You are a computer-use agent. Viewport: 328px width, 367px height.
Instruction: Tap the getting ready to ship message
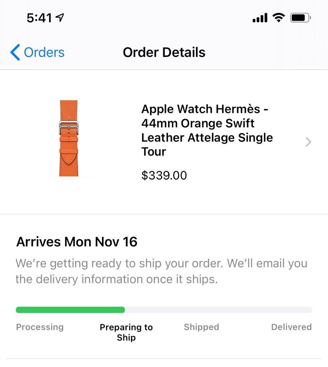tap(161, 271)
